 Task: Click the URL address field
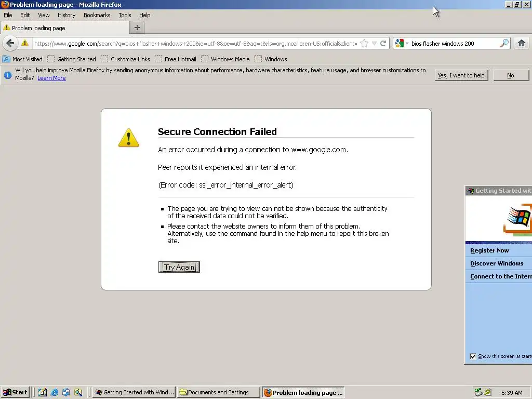point(195,44)
